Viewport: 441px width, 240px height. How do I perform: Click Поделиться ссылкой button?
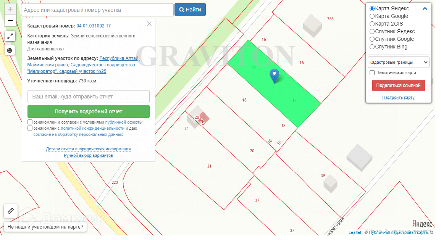pyautogui.click(x=399, y=85)
